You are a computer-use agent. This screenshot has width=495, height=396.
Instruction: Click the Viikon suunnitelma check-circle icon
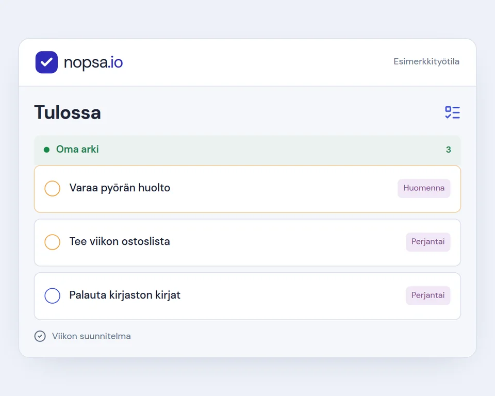[x=40, y=336]
